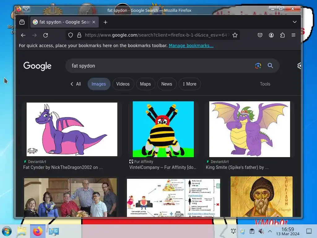Open the saint icon painting thumbnail

(261, 197)
